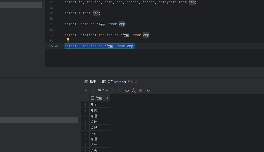
Task: Select result row 4 value 设计
Action: [100, 122]
